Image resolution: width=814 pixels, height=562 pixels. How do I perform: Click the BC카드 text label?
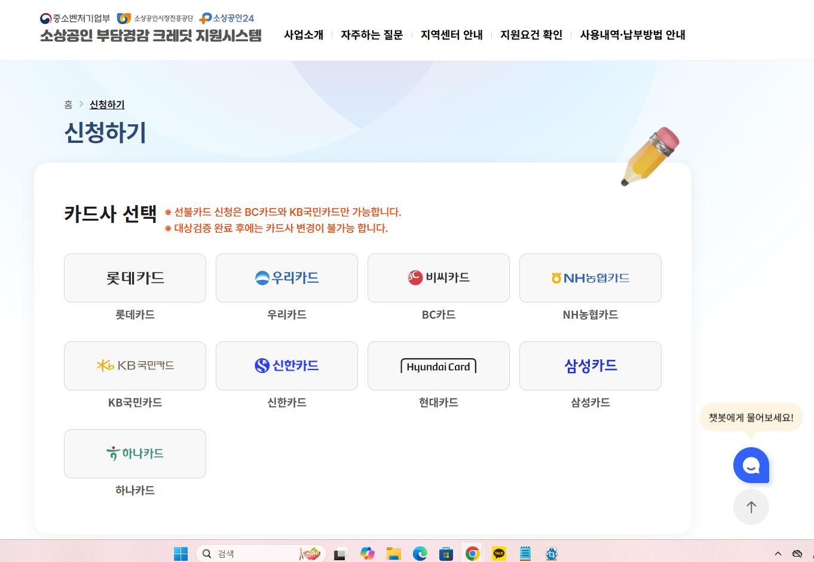[x=439, y=314]
